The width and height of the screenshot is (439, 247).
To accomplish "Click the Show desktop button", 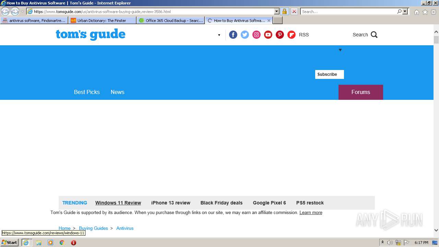I will [435, 243].
